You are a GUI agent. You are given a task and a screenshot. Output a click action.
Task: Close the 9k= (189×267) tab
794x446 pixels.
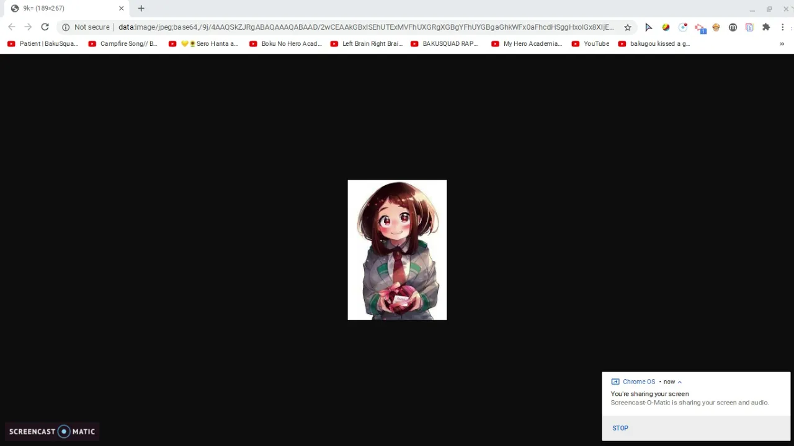pos(122,8)
